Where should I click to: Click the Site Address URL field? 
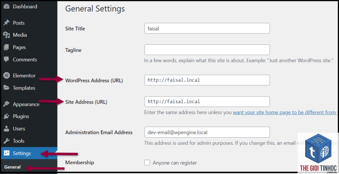pos(207,101)
